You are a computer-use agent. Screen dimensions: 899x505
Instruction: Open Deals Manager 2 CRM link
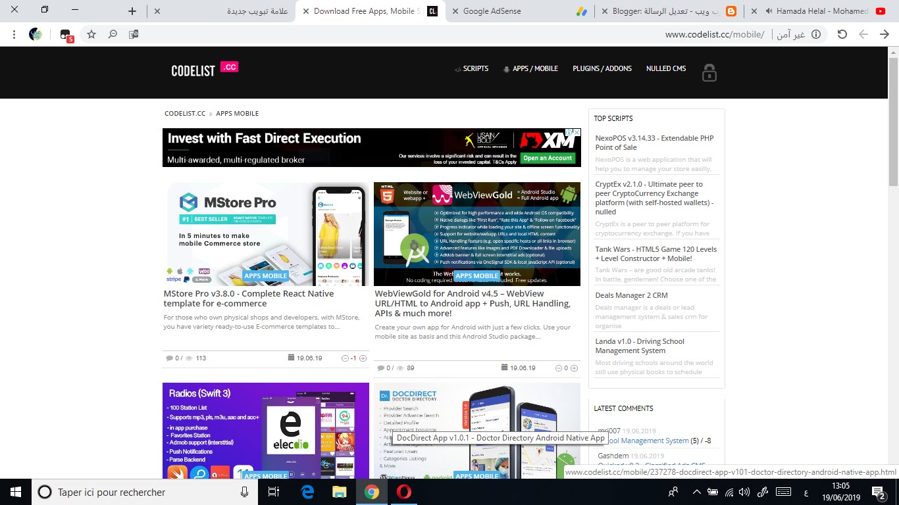click(632, 295)
